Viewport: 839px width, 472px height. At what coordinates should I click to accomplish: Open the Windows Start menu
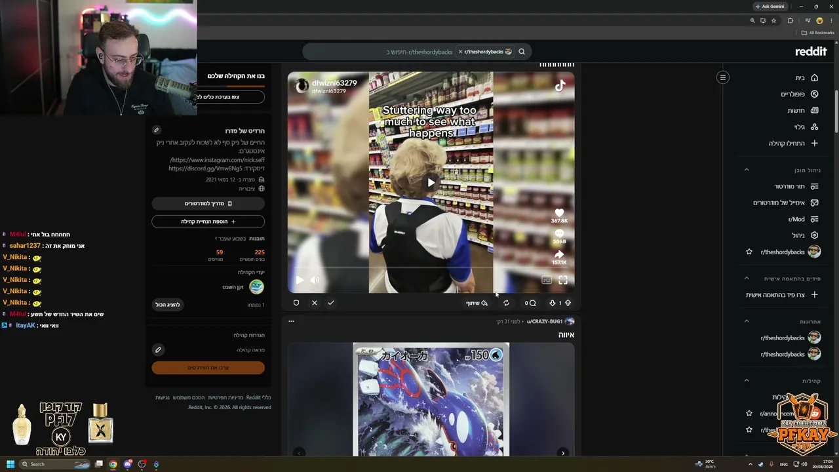click(10, 464)
